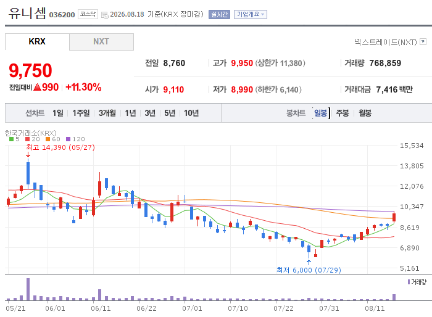Viewport: 432px width, 317px height.
Task: Click the lower limit 하한가 6,140 text
Action: pyautogui.click(x=278, y=89)
